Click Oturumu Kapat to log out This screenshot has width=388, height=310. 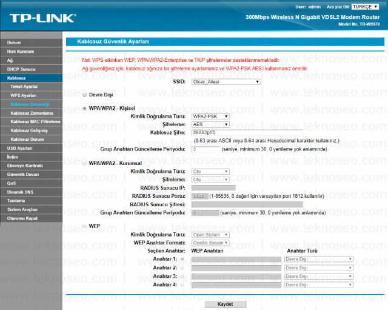tap(31, 218)
